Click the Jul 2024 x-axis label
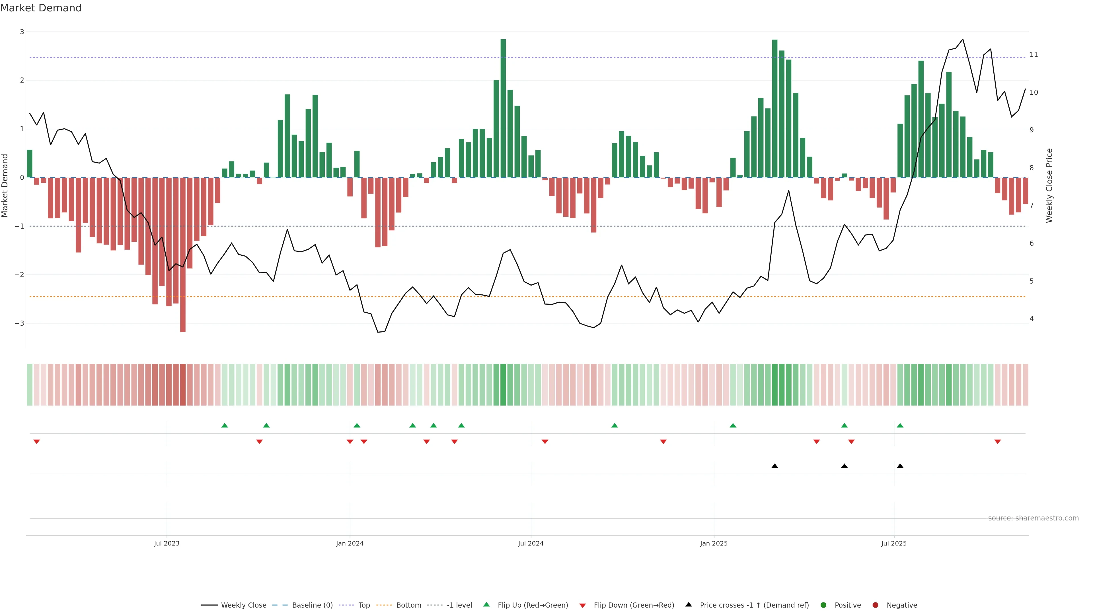The height and width of the screenshot is (615, 1093). (x=530, y=543)
